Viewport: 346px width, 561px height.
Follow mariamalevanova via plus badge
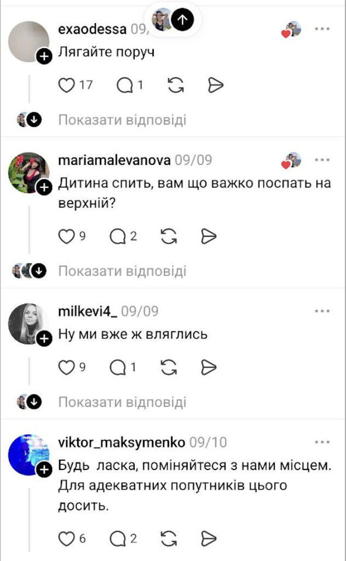tap(44, 187)
